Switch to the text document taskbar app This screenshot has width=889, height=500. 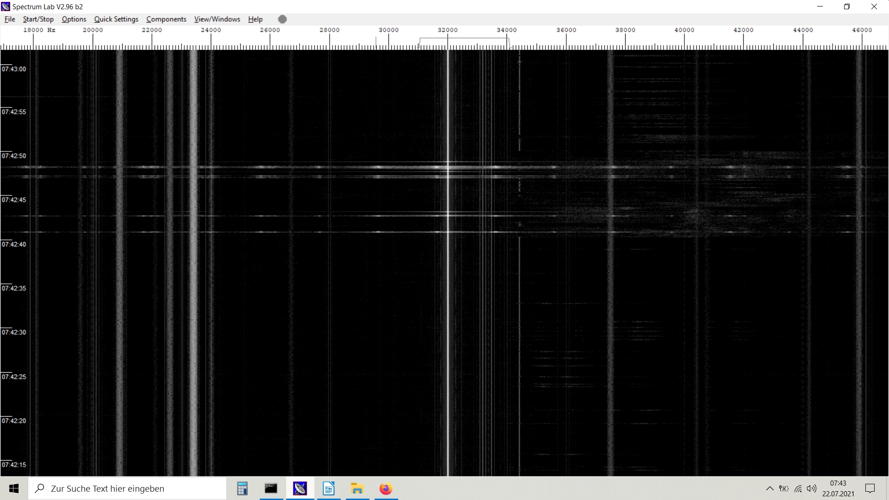[x=329, y=488]
